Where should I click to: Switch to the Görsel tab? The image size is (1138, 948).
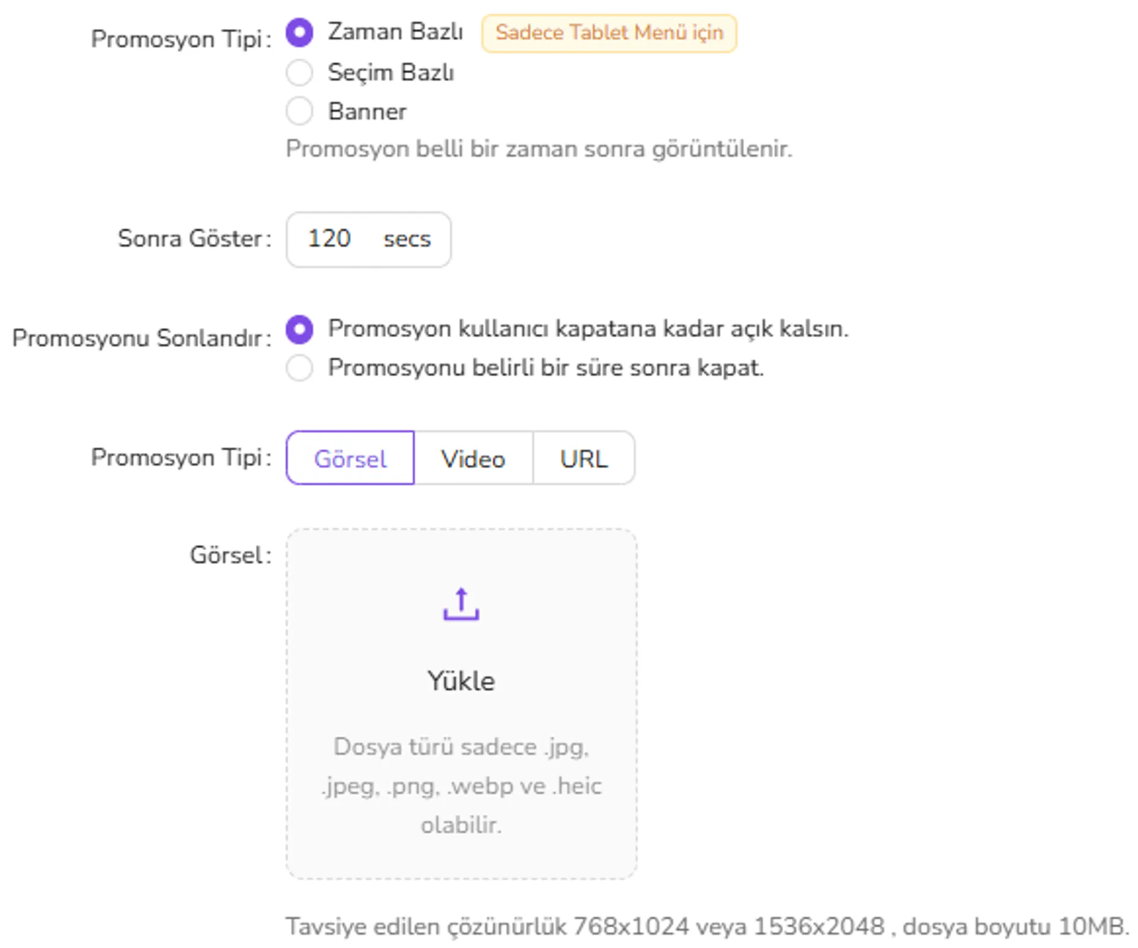(x=350, y=458)
